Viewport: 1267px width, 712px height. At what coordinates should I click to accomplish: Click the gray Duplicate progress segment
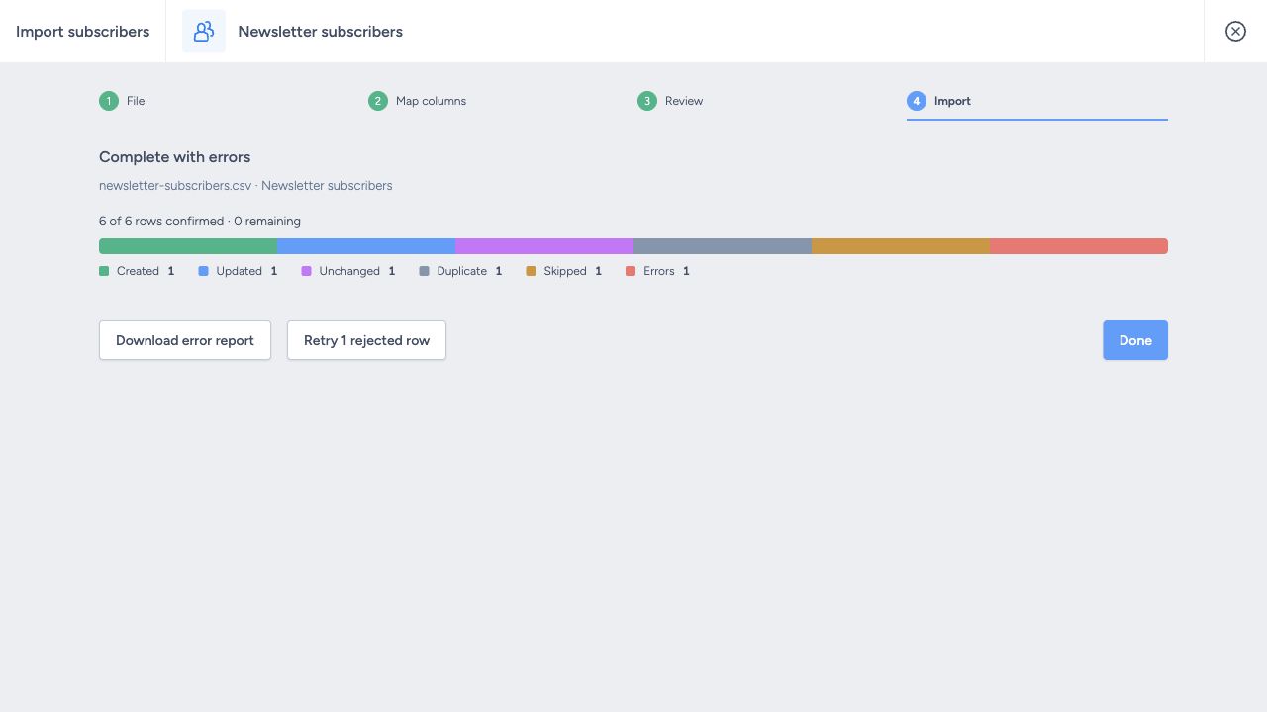(x=723, y=246)
